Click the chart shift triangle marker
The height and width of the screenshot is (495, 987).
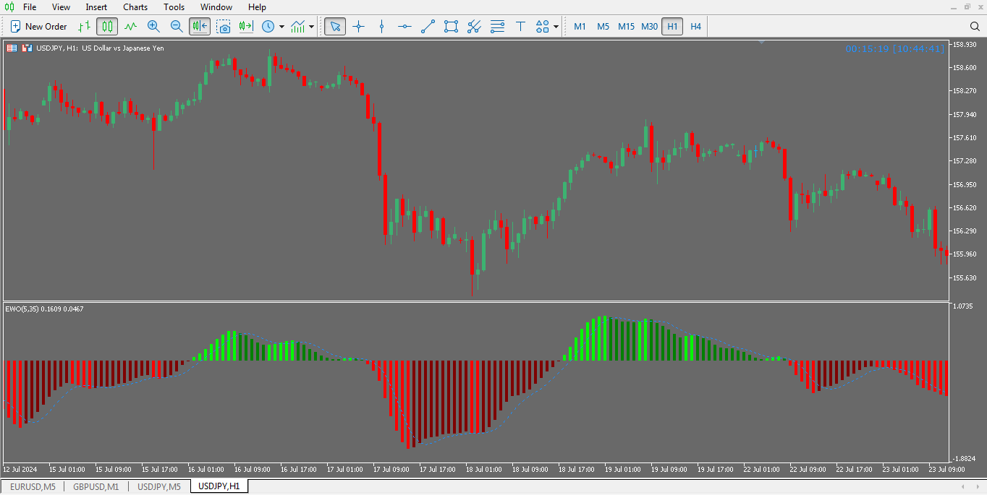(x=762, y=42)
